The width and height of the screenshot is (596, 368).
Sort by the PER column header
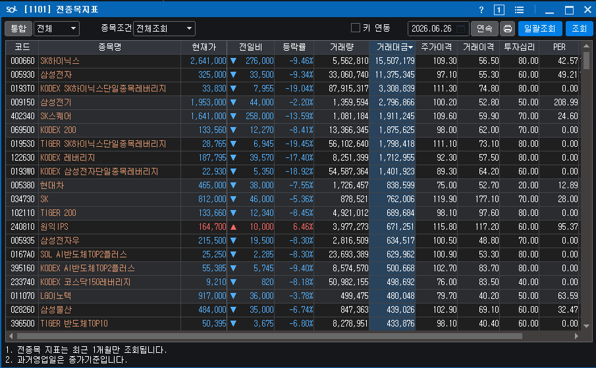tap(559, 47)
